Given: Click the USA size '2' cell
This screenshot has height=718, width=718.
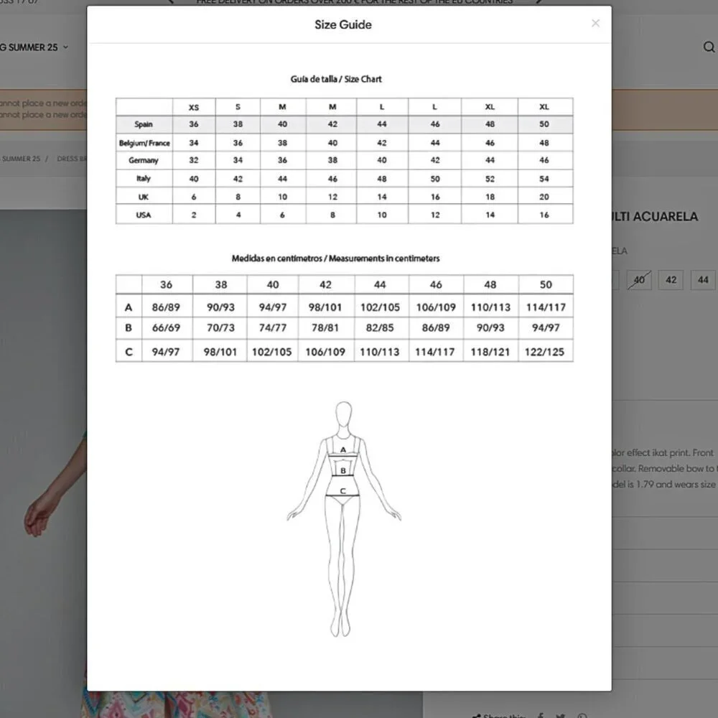Looking at the screenshot, I should click(194, 215).
